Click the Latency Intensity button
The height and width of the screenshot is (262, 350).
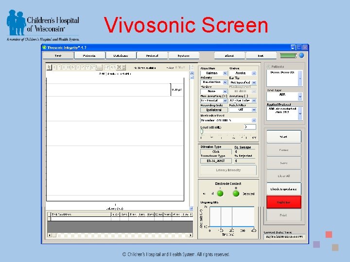(228, 170)
